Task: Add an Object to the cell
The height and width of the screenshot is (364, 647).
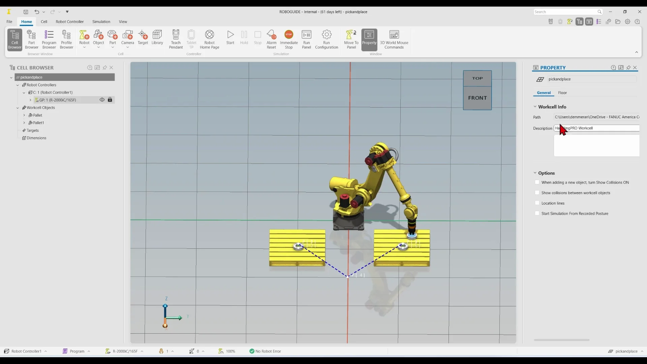Action: click(98, 39)
